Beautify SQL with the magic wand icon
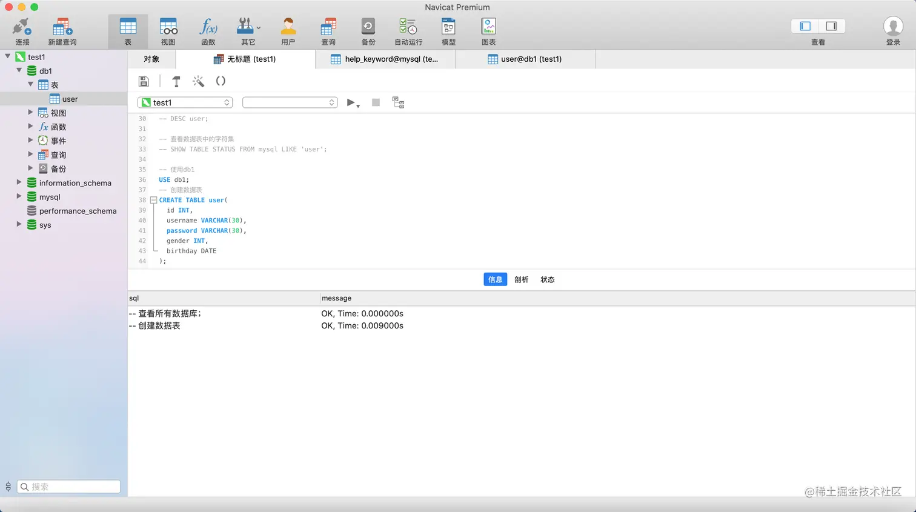Viewport: 916px width, 512px height. pyautogui.click(x=198, y=81)
